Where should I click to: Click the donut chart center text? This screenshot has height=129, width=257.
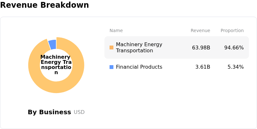(56, 65)
